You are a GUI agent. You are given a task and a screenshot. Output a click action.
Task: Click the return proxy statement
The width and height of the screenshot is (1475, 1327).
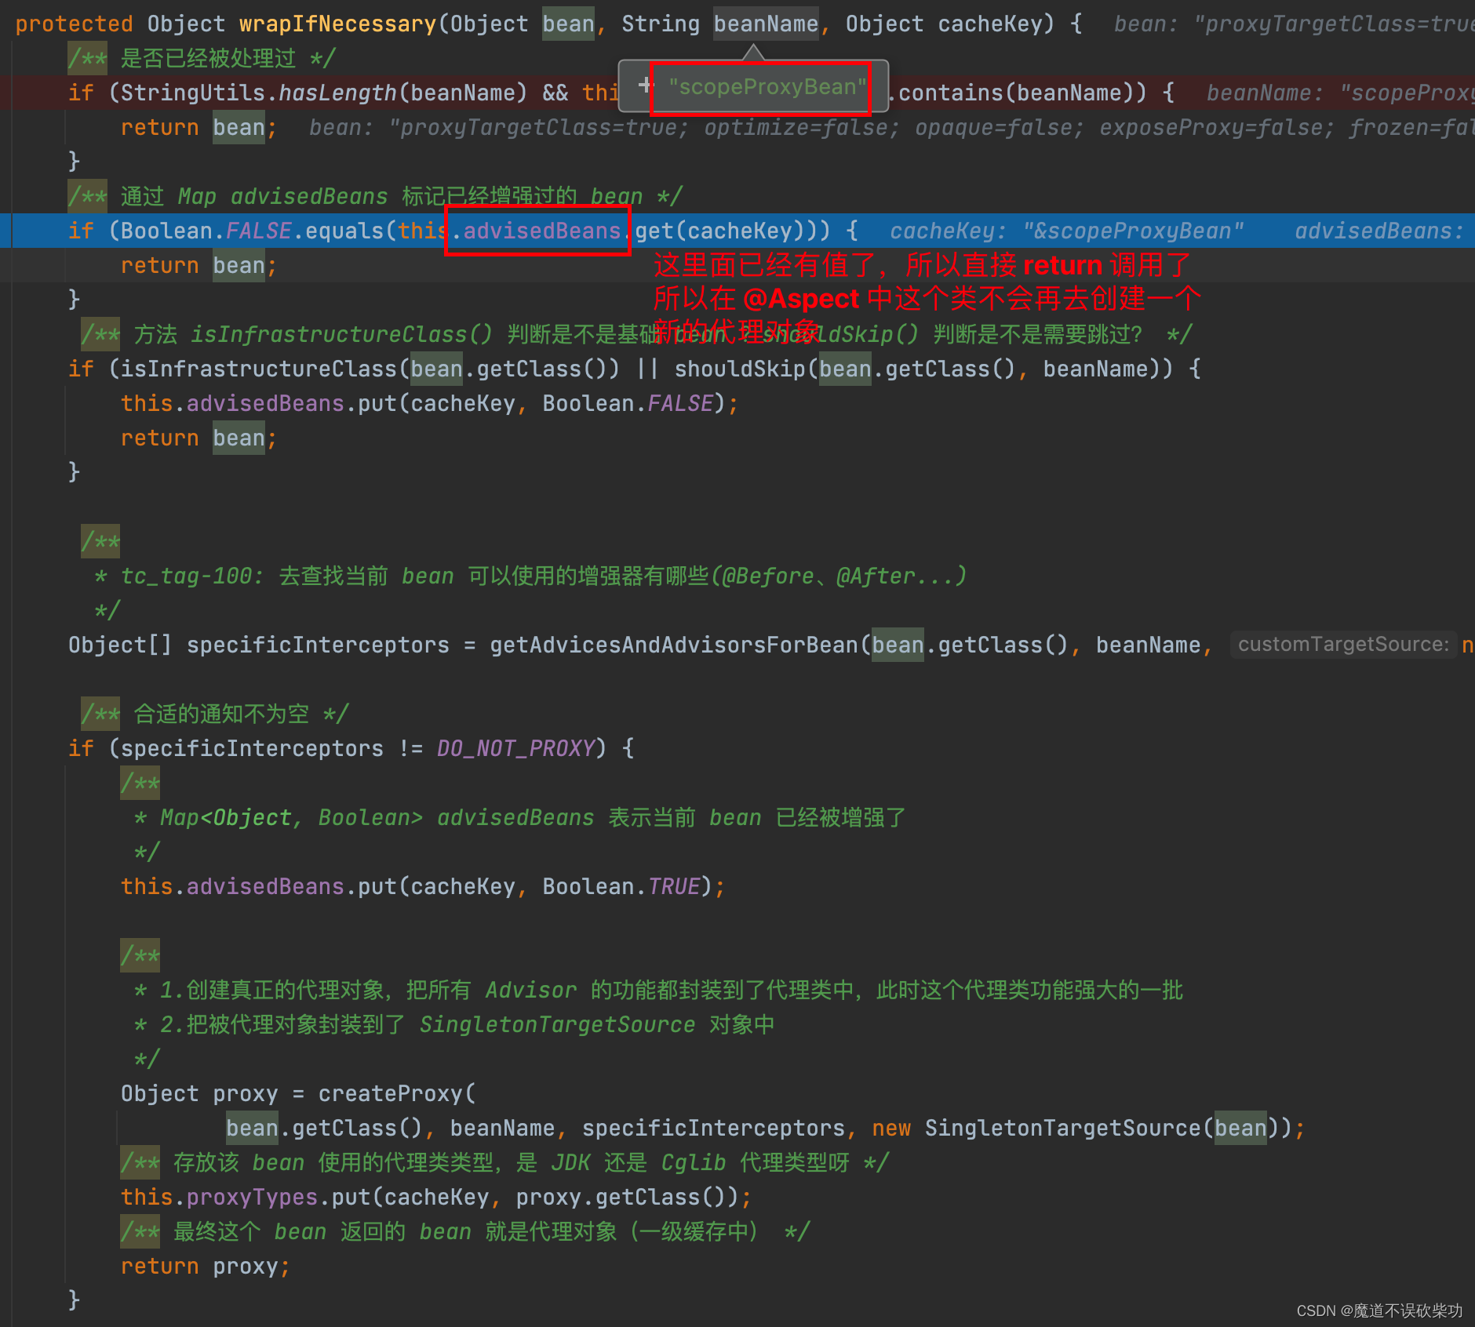[206, 1266]
